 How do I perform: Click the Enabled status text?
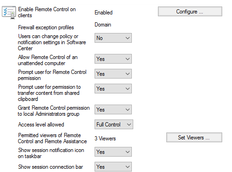(x=103, y=13)
